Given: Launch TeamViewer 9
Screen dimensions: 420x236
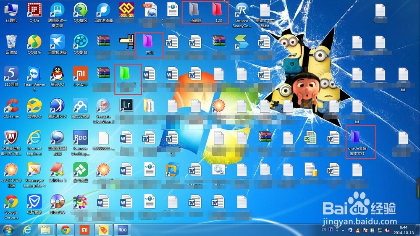Looking at the screenshot, I should coord(34,79).
